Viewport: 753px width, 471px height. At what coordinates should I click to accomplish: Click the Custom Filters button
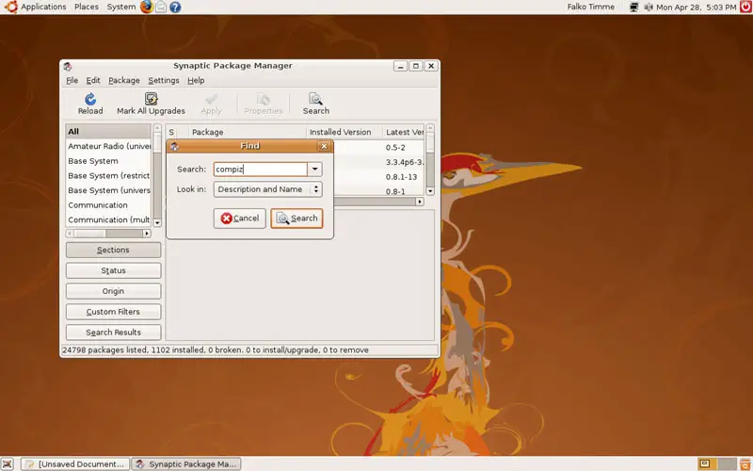[x=113, y=312]
